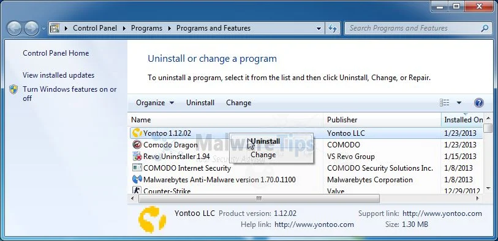Click the large Yontoo logo in details pane

[152, 220]
